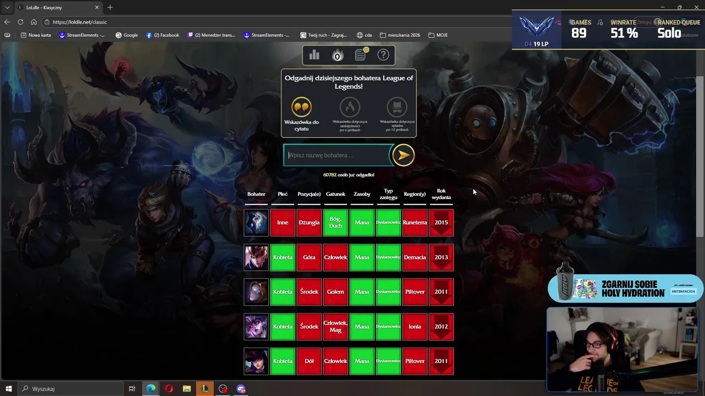Select the quote hint icon

click(301, 107)
